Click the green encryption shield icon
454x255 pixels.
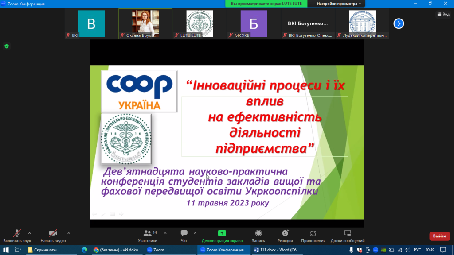pyautogui.click(x=7, y=46)
